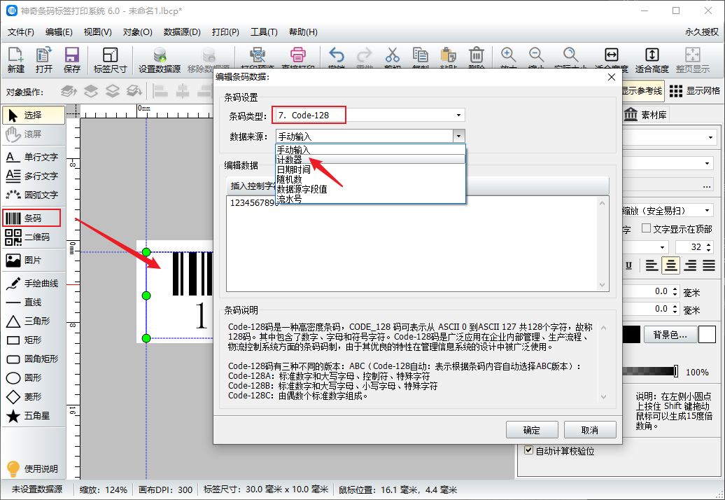
Task: Set text alignment to left
Action: [x=652, y=265]
